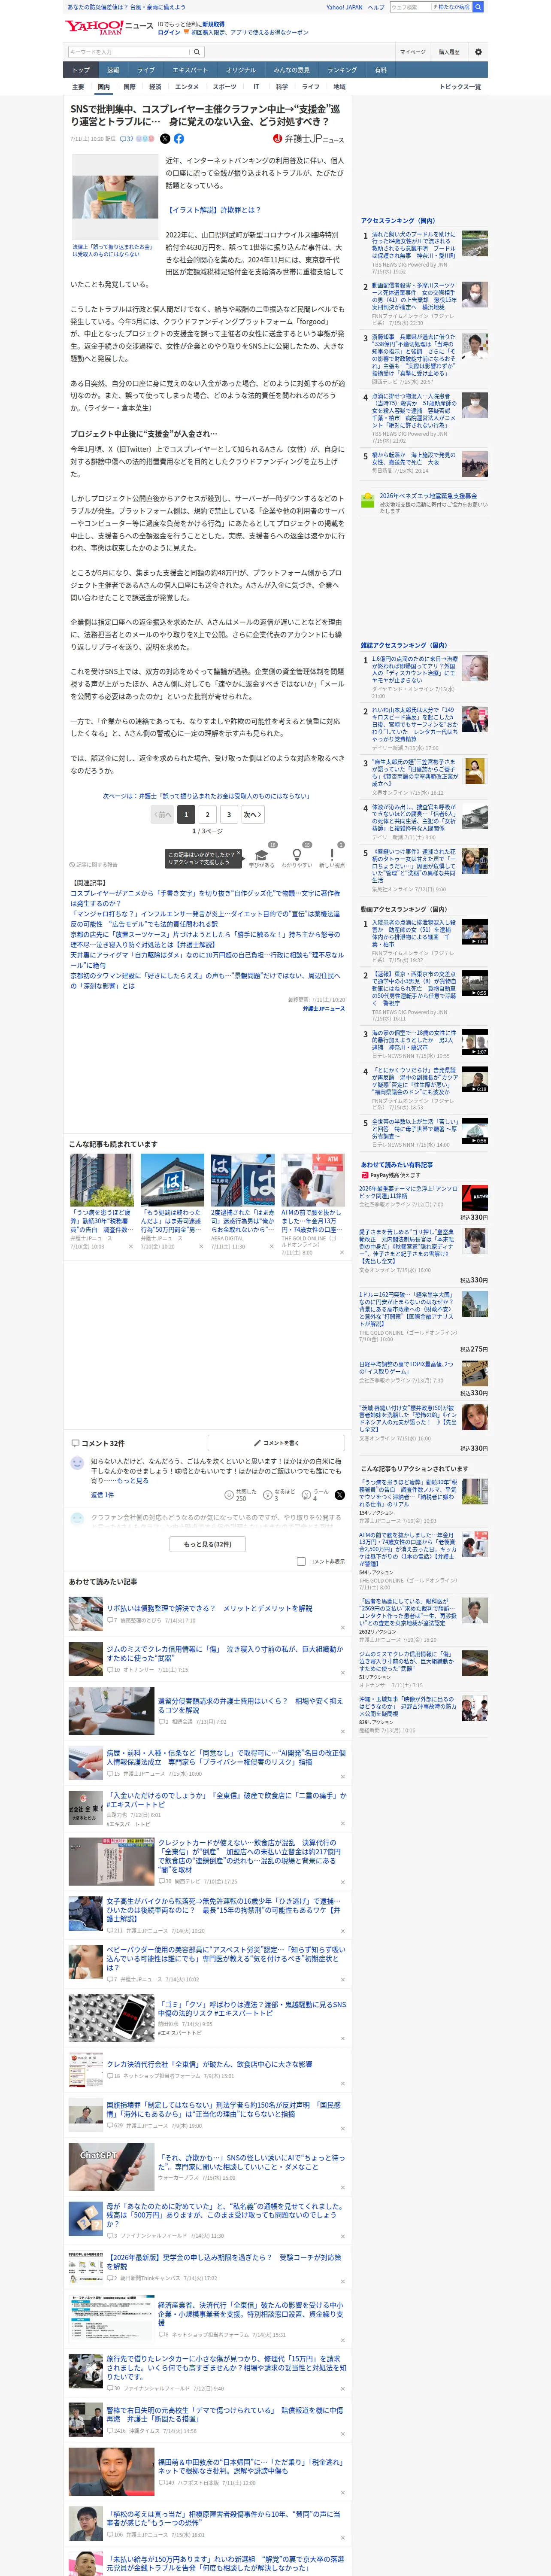The image size is (551, 2576).
Task: Select the 国際 category tab
Action: [x=129, y=87]
